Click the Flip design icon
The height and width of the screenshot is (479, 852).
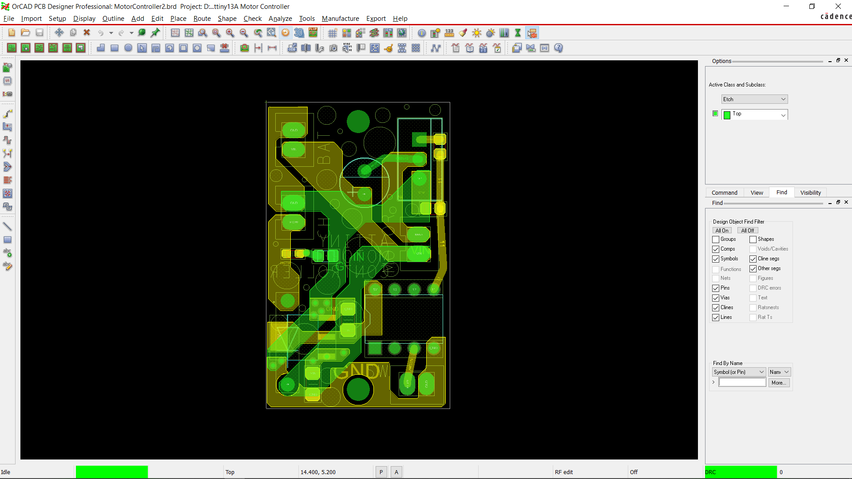[x=313, y=32]
